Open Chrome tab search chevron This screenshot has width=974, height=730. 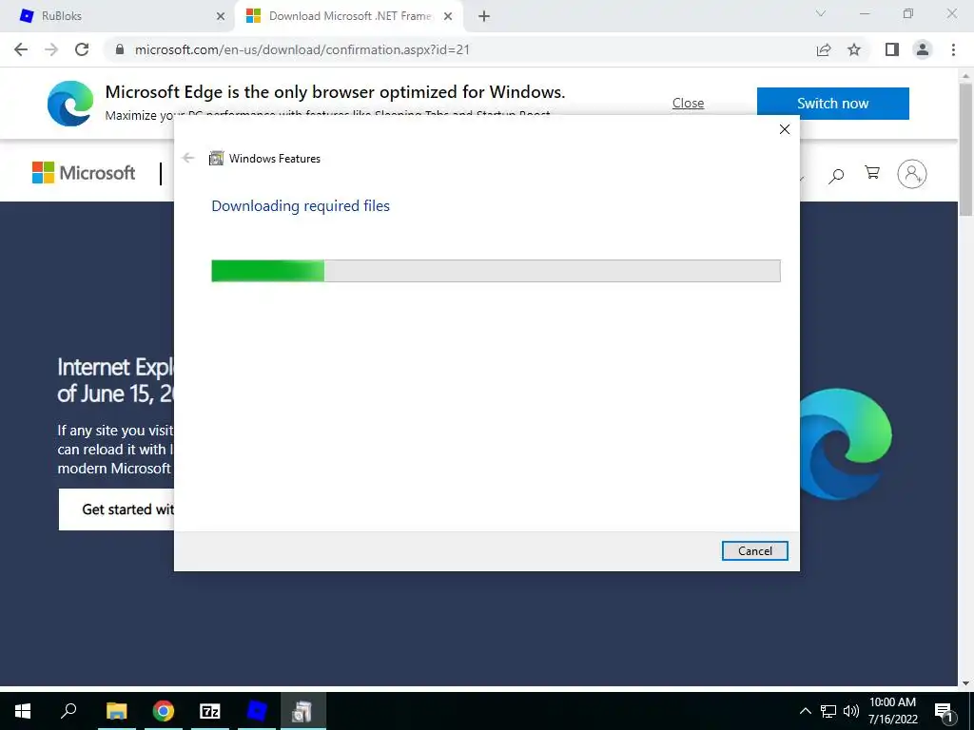[x=821, y=13]
